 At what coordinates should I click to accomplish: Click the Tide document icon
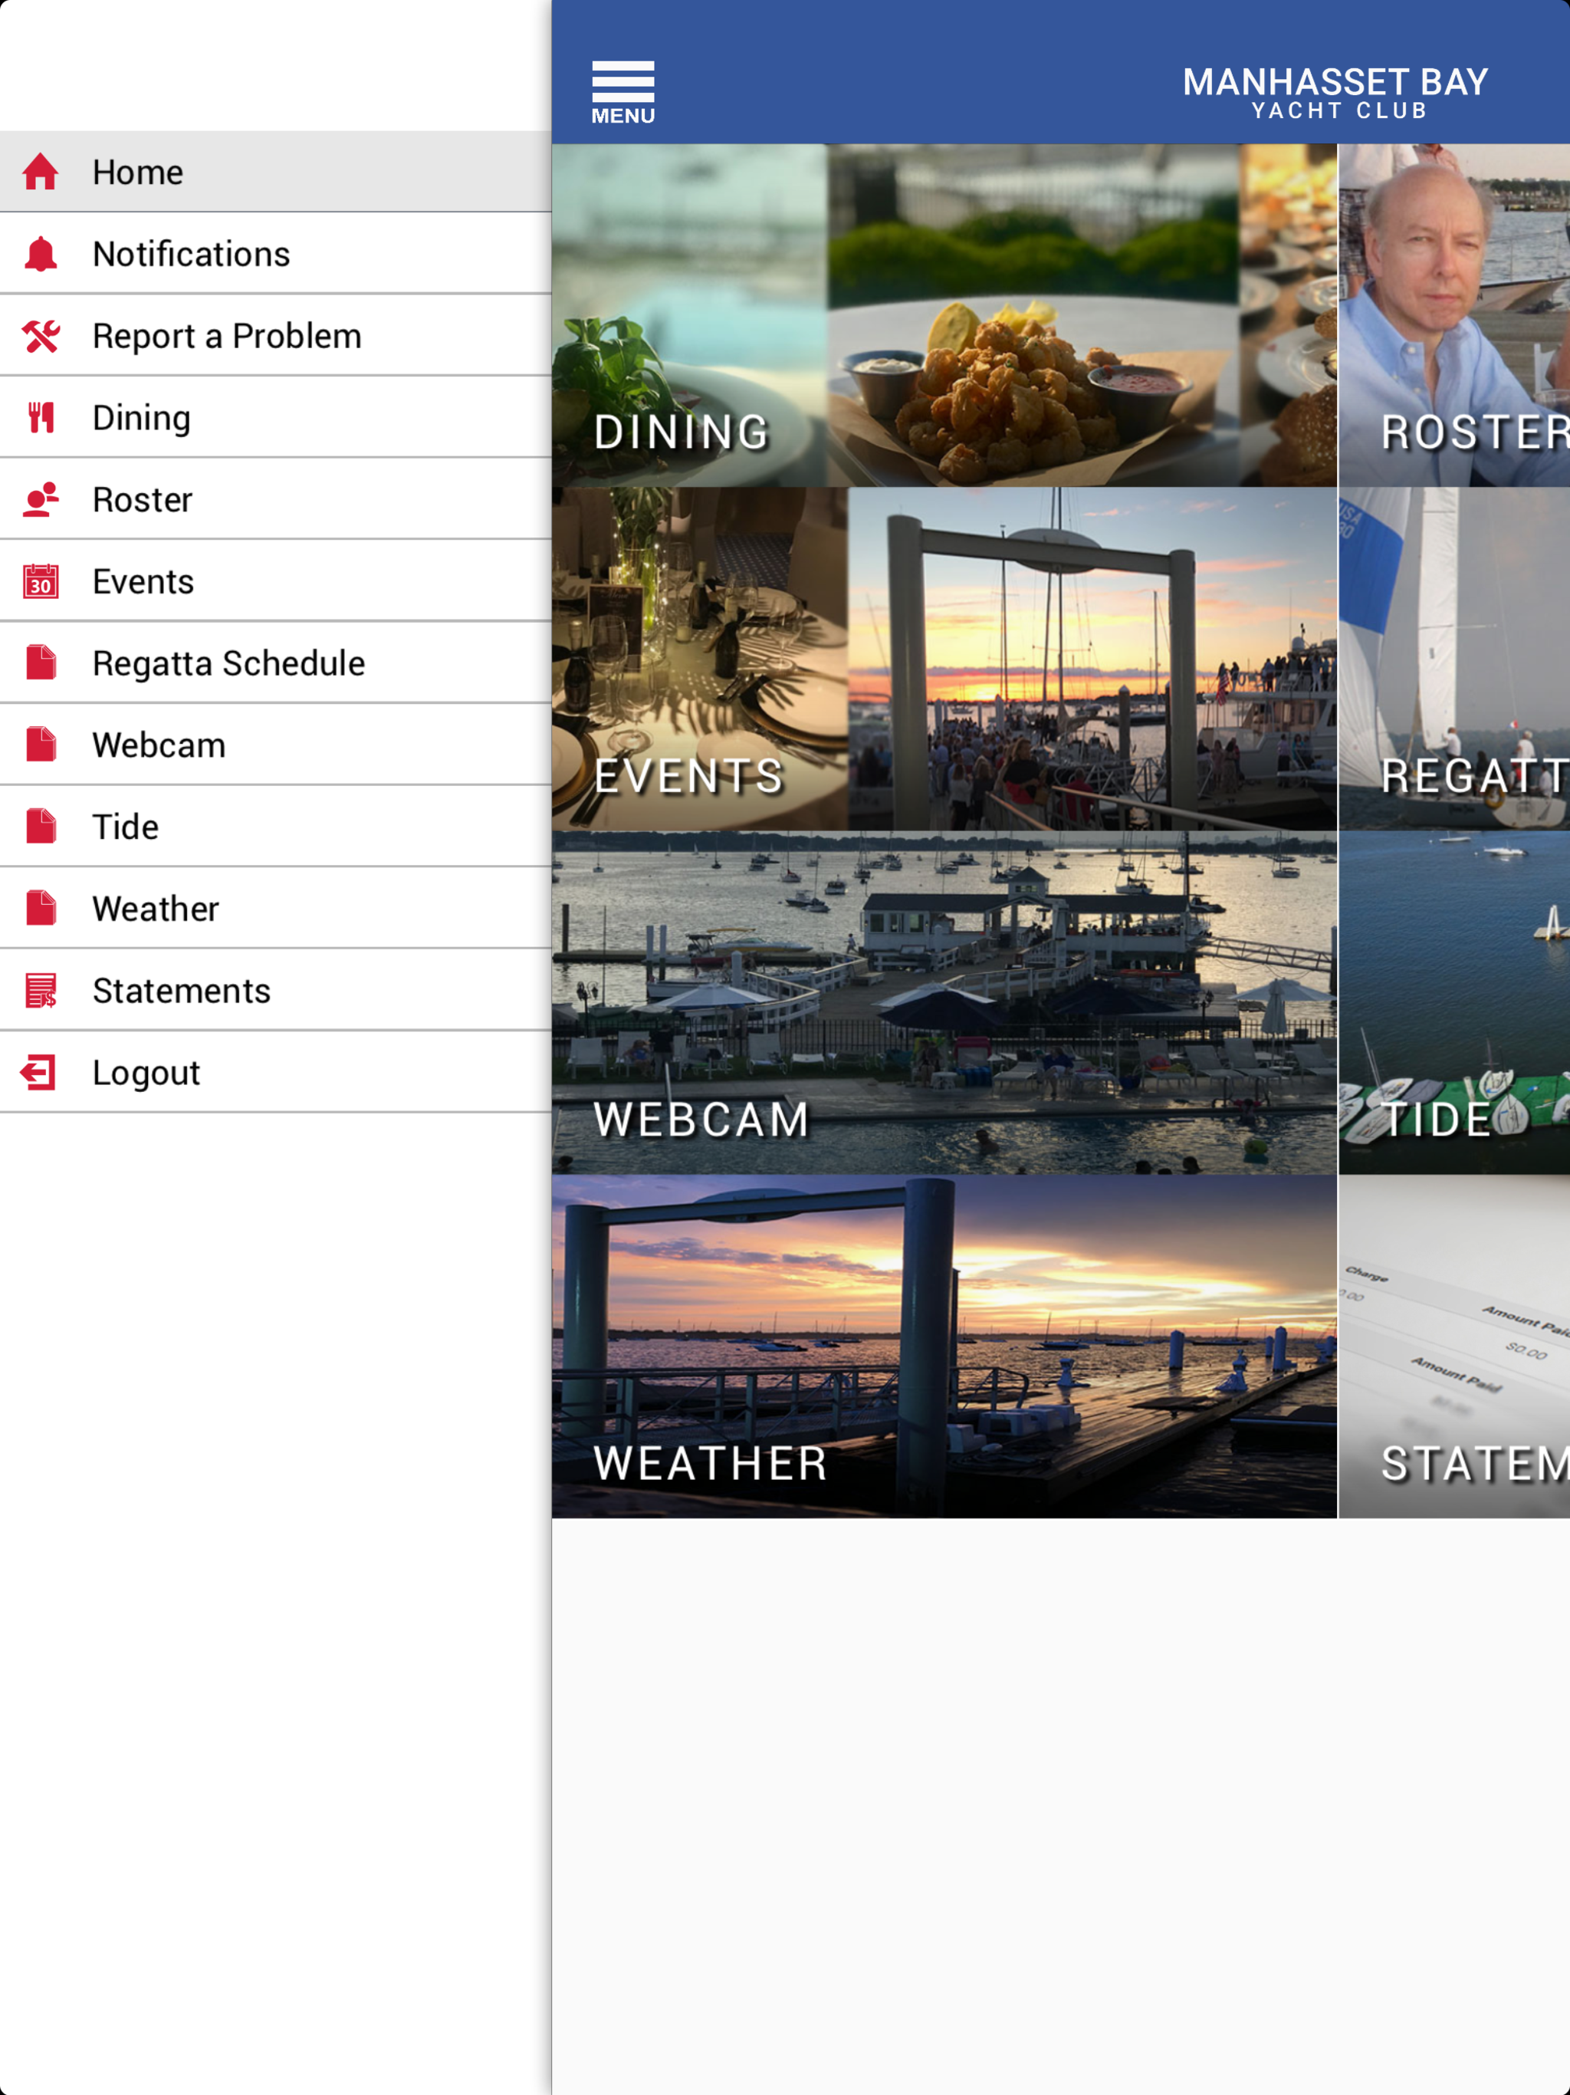coord(41,827)
